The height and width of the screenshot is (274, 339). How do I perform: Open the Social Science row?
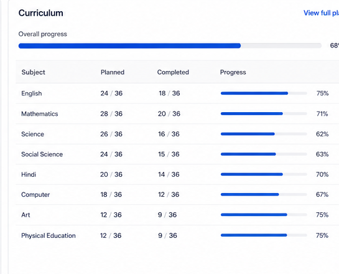[177, 154]
